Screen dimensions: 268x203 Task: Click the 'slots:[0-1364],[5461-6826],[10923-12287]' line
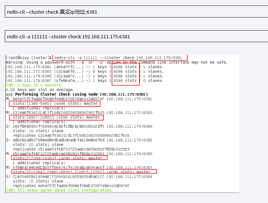[82, 172]
